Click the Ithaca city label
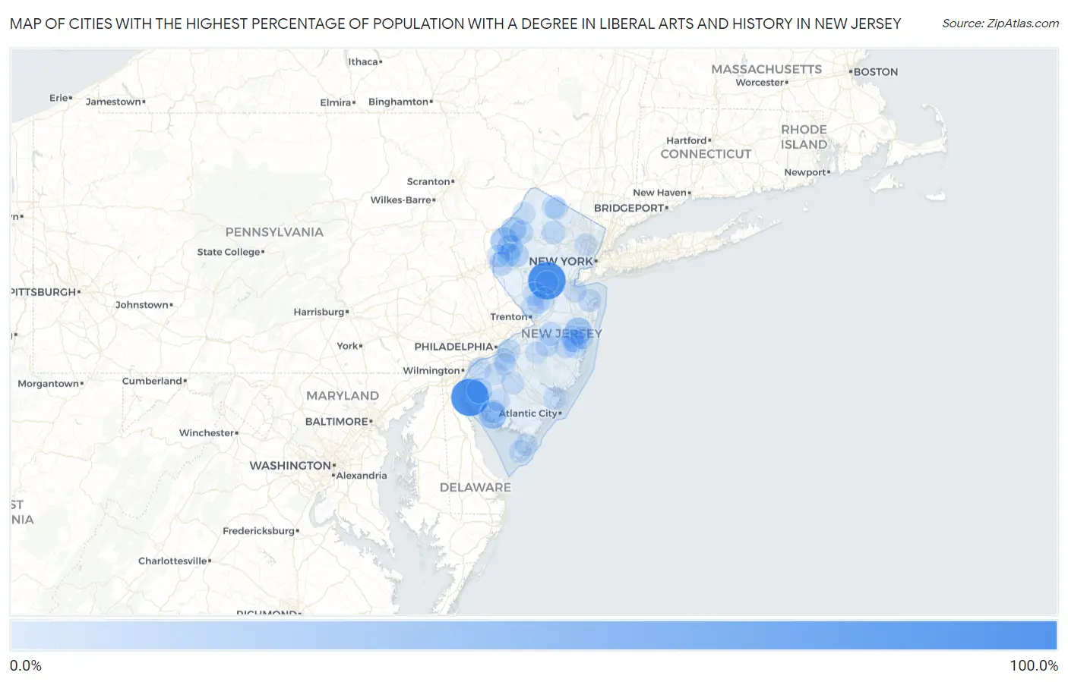The image size is (1068, 682). pos(363,62)
